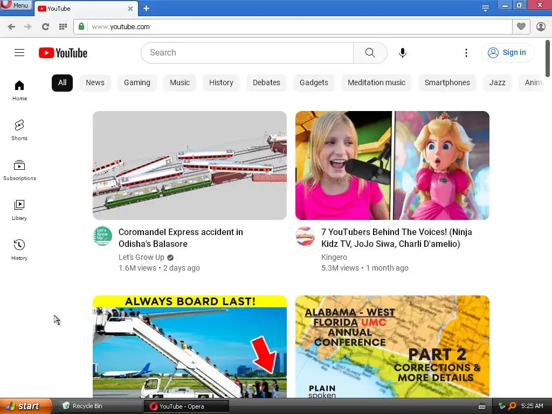Visit the Kingero channel name link
Screen dimensions: 552x414
334,257
